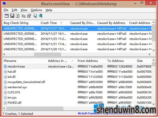158x118 pixels.
Task: Maximize the BlueScreenView window
Action: coord(142,3)
